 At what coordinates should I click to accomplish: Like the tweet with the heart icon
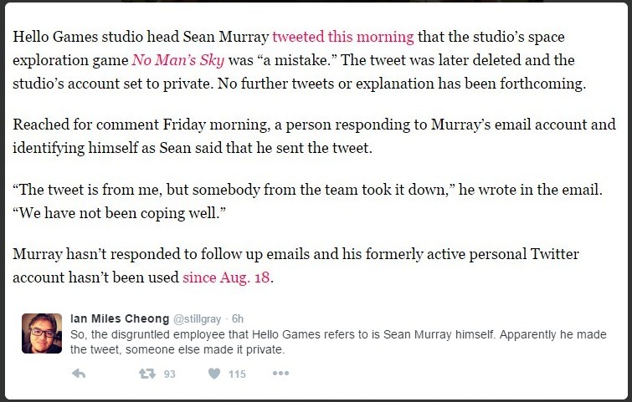pos(214,374)
